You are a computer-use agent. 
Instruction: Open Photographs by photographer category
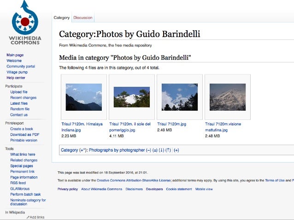[117, 150]
